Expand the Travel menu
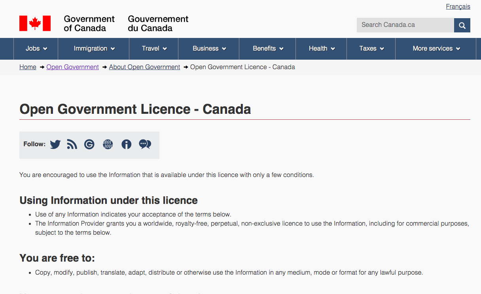 click(x=154, y=49)
